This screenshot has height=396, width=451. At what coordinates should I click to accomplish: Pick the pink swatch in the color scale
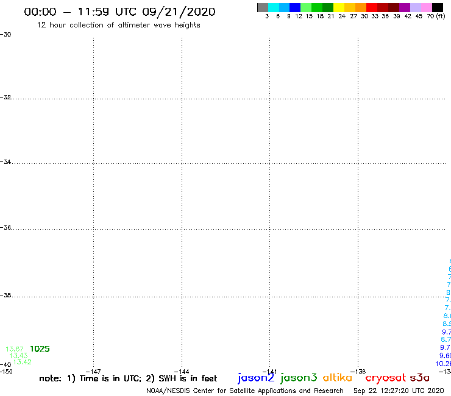pyautogui.click(x=427, y=7)
